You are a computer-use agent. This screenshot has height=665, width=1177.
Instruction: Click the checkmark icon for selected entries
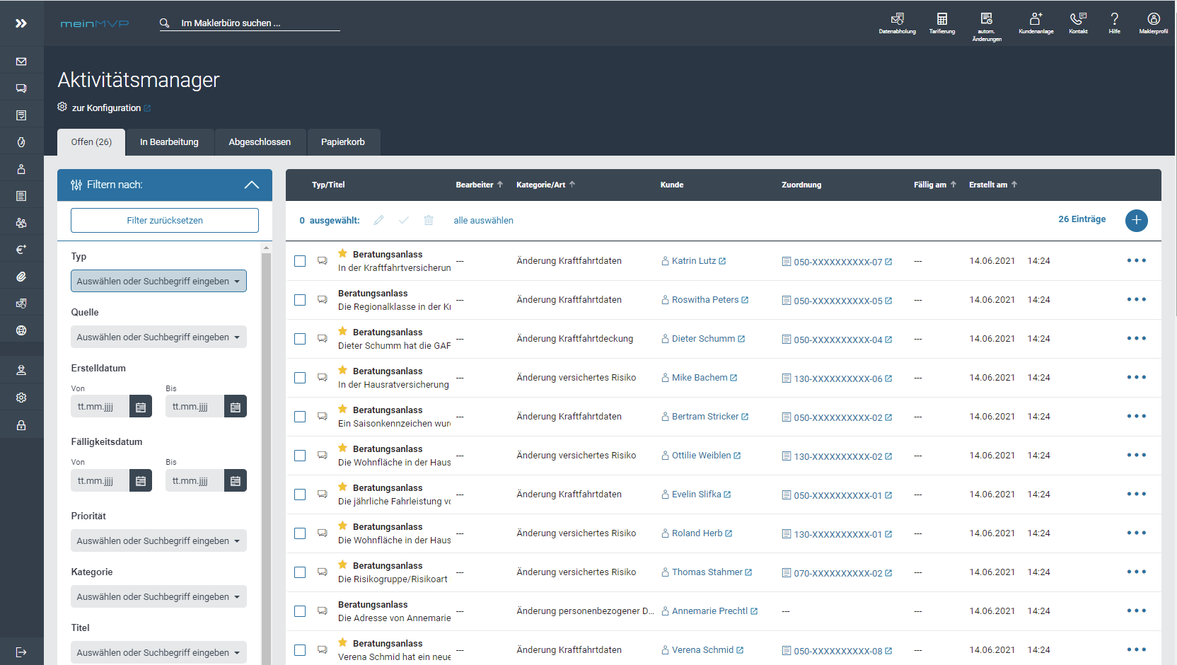click(x=404, y=220)
